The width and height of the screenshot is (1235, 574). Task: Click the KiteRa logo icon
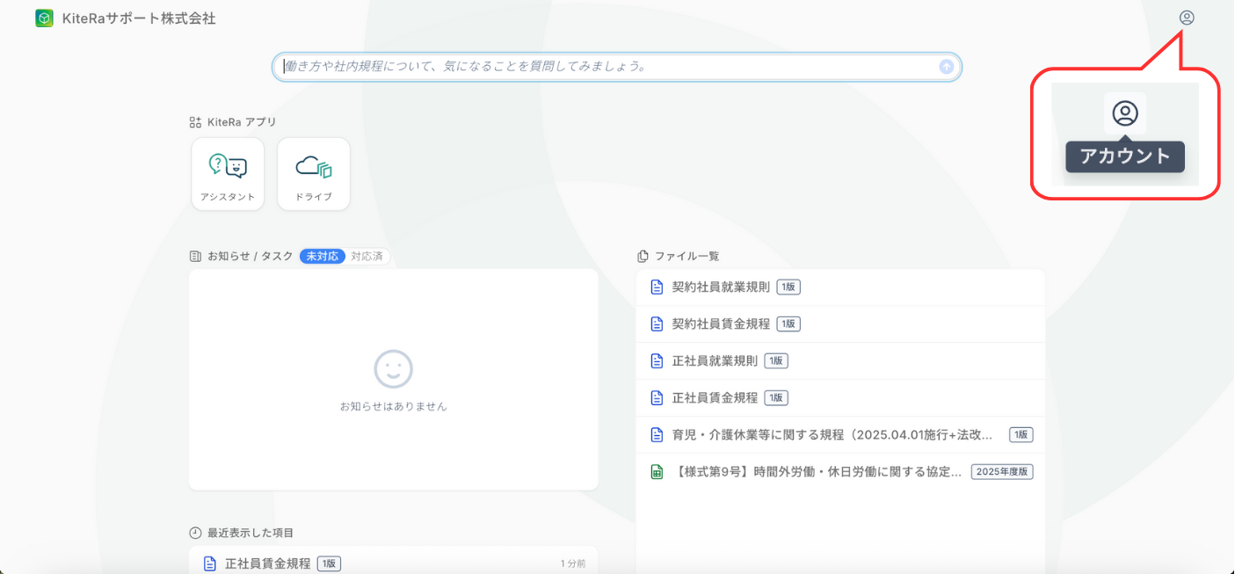[44, 18]
